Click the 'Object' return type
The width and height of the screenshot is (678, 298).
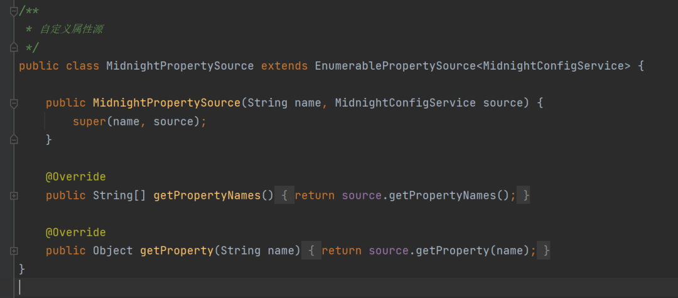[113, 250]
